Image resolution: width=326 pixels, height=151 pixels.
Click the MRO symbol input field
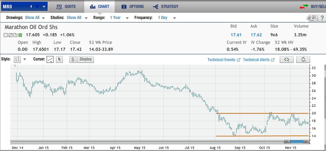[x=13, y=7]
